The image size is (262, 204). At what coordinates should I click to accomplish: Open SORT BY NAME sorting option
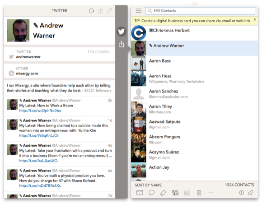point(148,185)
